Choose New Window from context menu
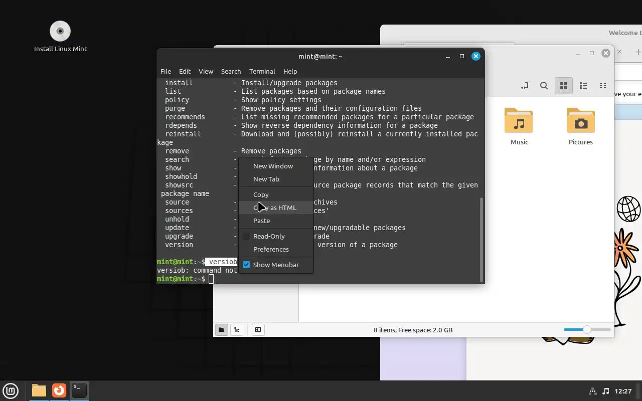 pos(276,166)
